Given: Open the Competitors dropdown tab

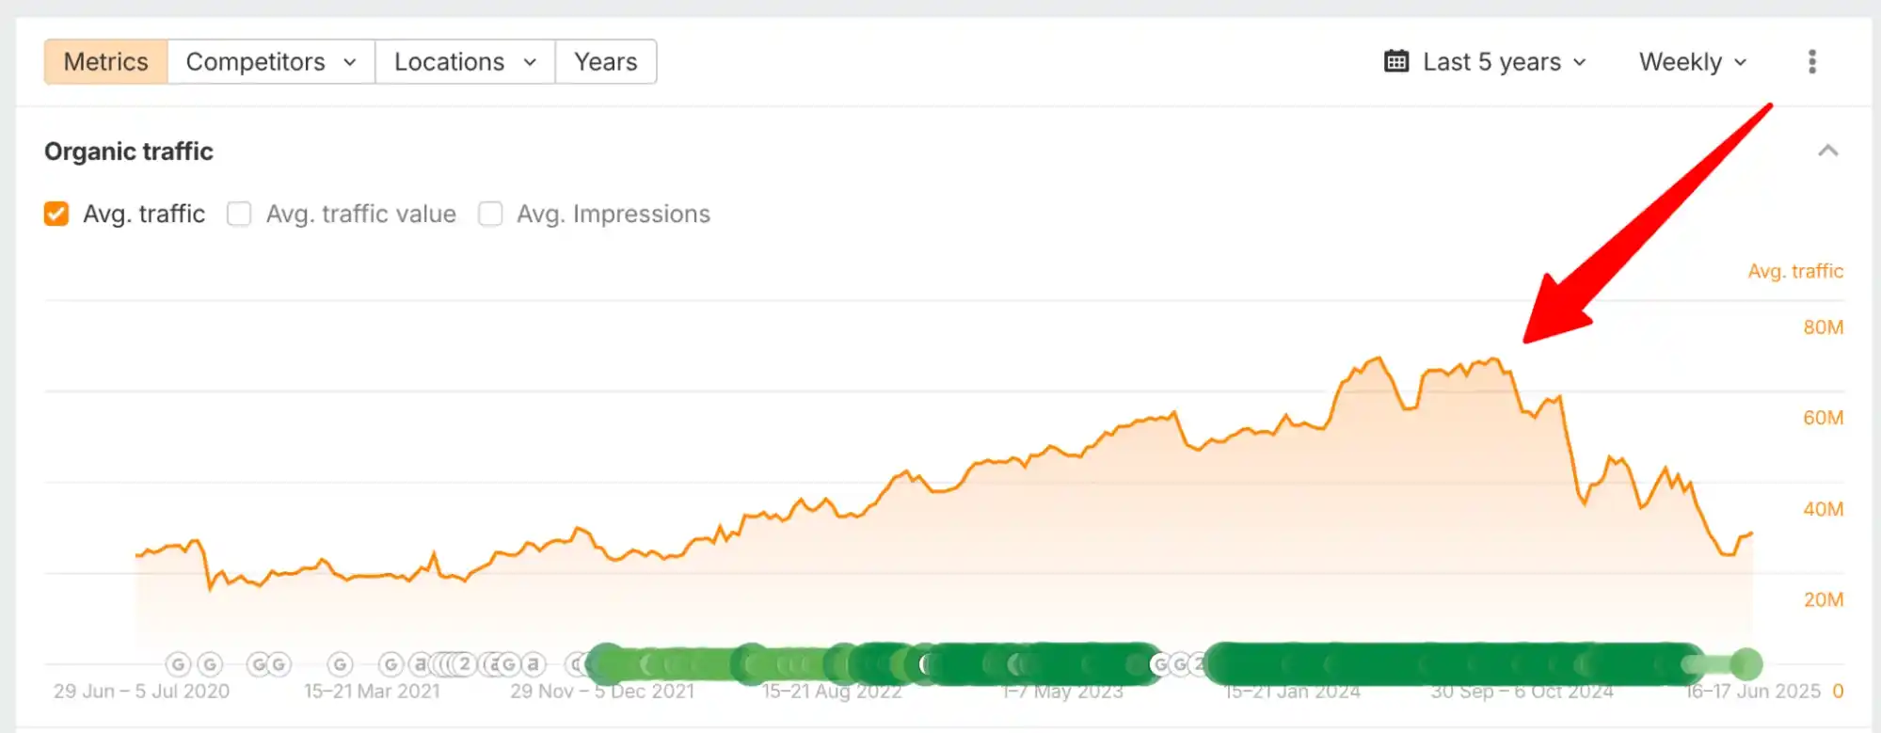Looking at the screenshot, I should tap(271, 62).
